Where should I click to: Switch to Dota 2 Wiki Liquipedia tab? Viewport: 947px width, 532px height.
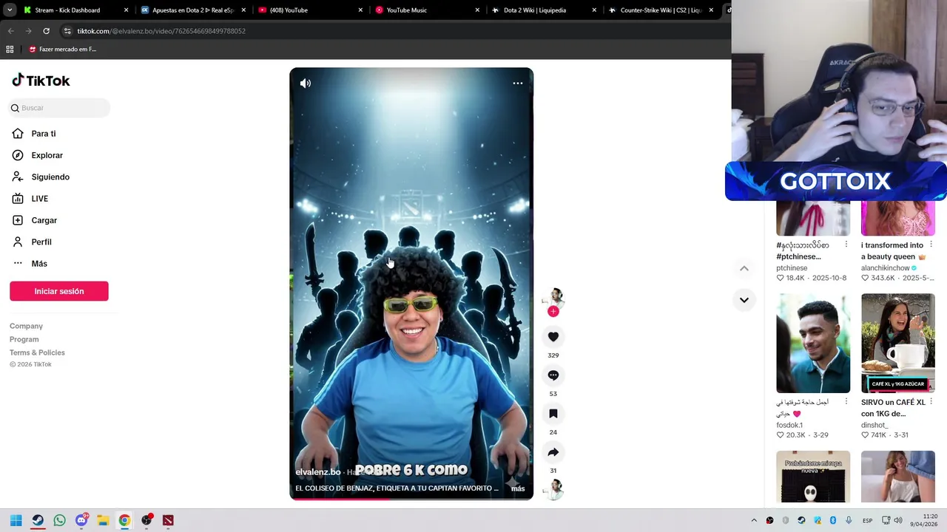pyautogui.click(x=543, y=10)
